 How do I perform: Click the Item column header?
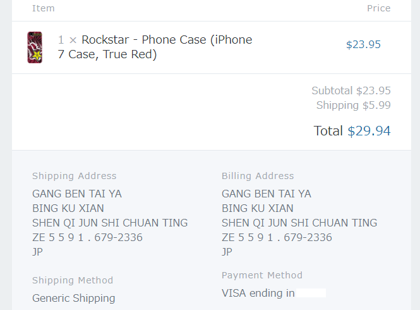tap(44, 8)
